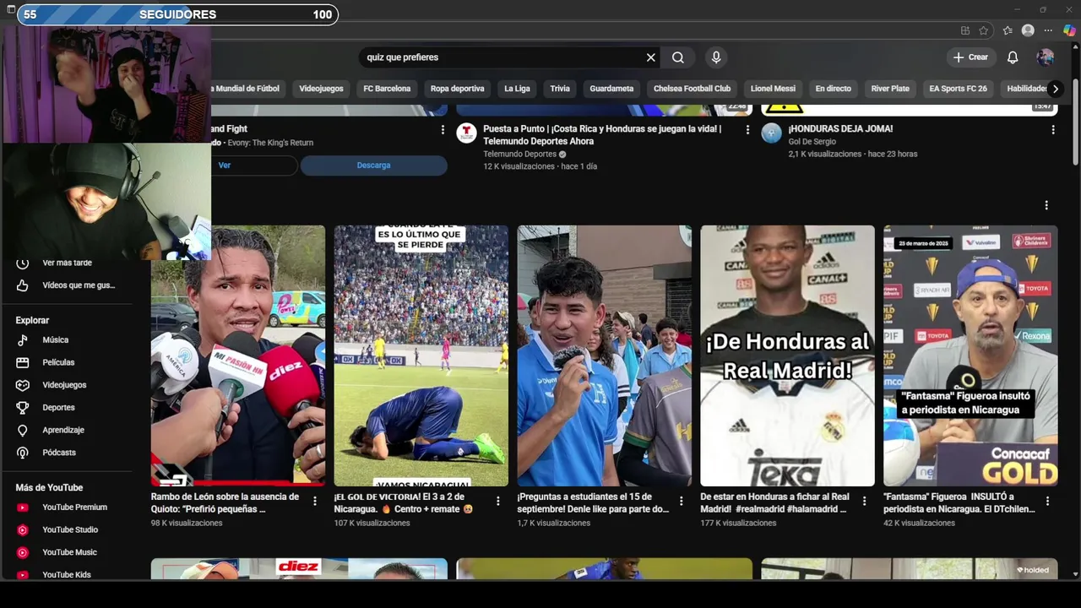1081x608 pixels.
Task: Open options for De estar en Honduras short
Action: coord(864,501)
